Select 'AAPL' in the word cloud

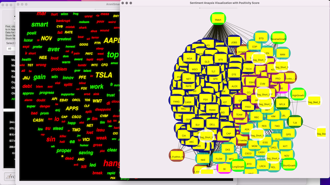tap(111, 40)
